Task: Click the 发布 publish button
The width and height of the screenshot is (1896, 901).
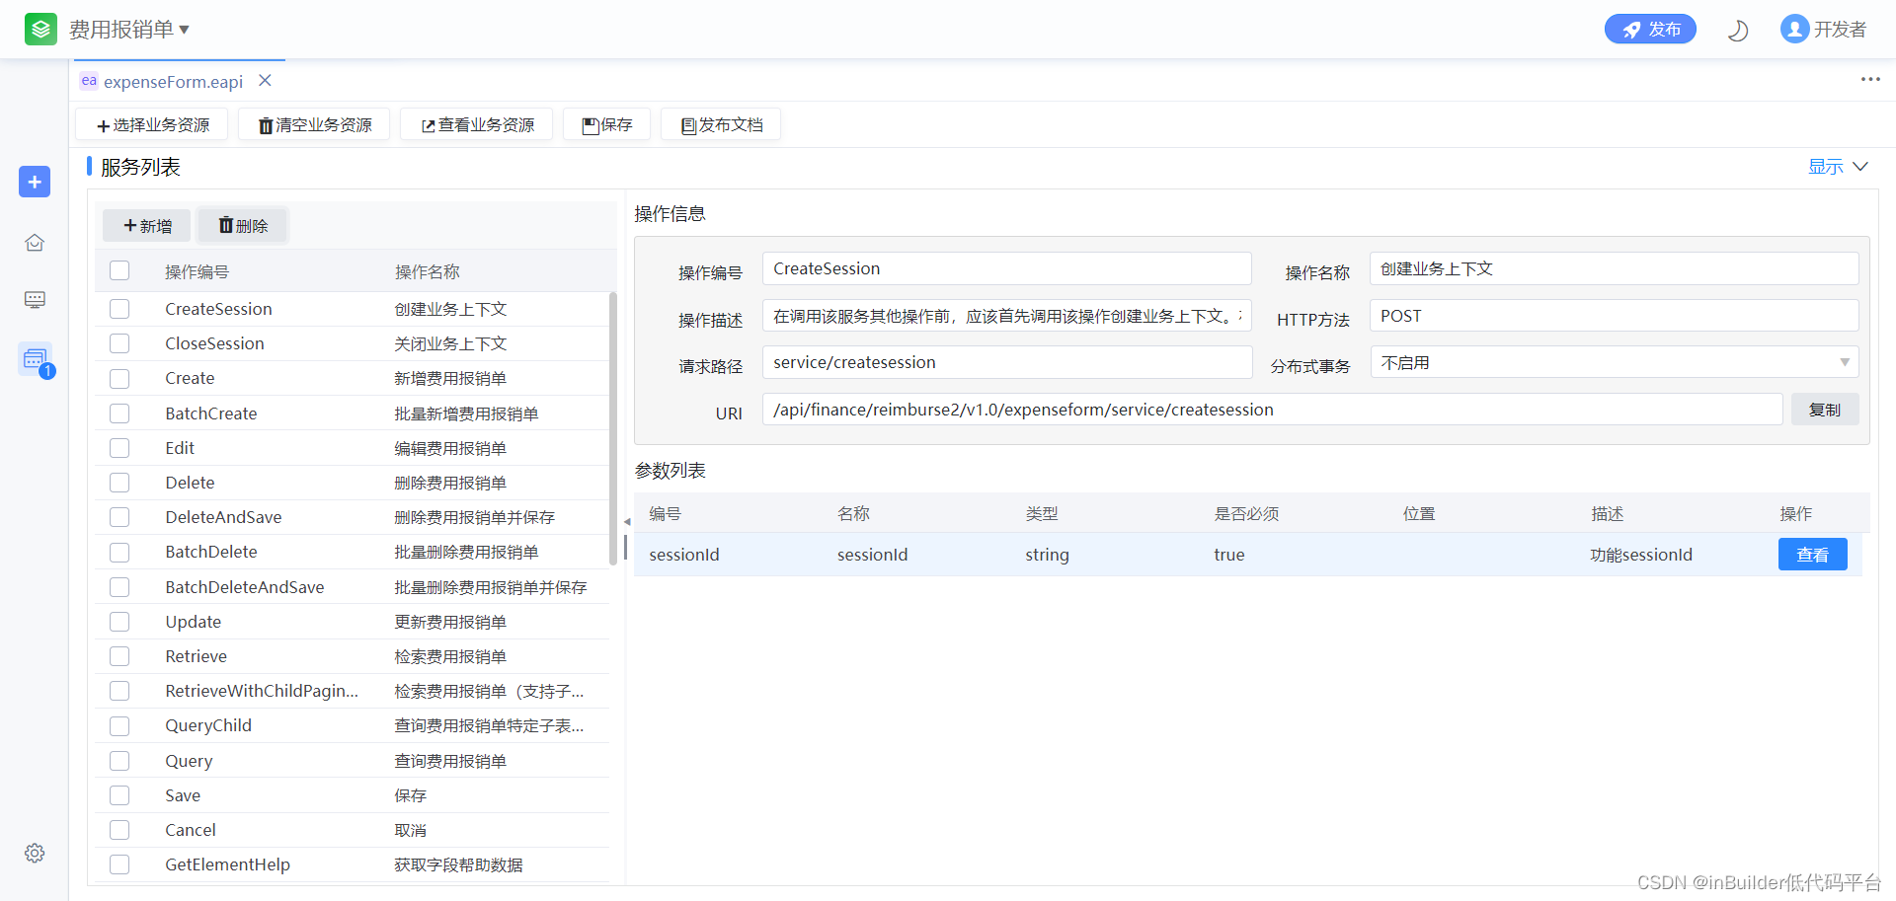Action: point(1650,30)
